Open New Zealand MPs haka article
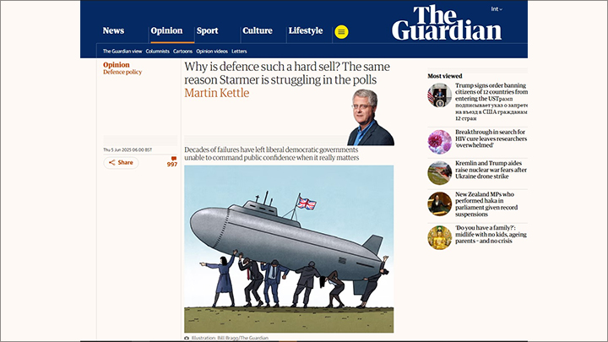608x342 pixels. 486,204
